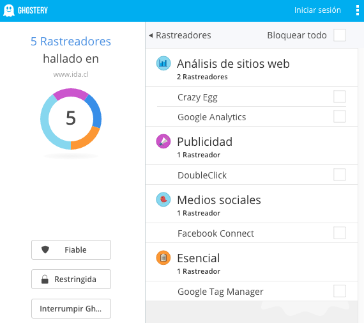Image resolution: width=364 pixels, height=323 pixels.
Task: Click the purple segment of donut chart
Action: click(71, 93)
